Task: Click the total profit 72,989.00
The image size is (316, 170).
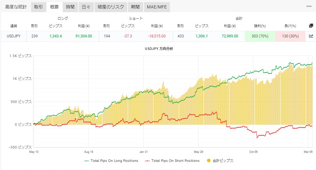Action: (230, 36)
